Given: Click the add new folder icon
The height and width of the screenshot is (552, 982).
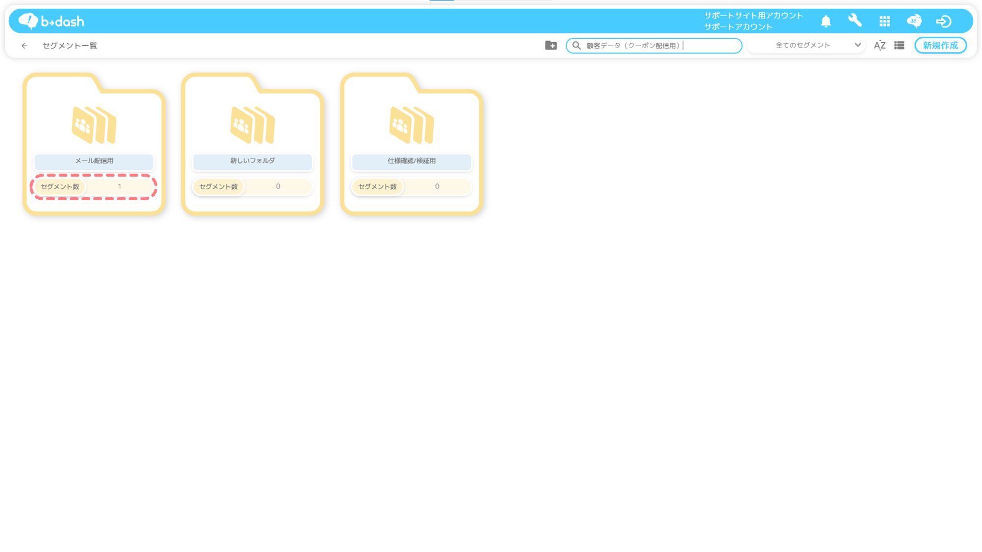Looking at the screenshot, I should (x=551, y=45).
